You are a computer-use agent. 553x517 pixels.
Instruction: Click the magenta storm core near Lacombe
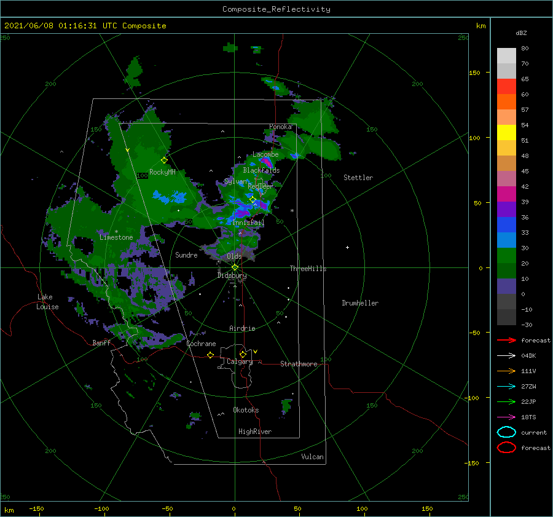tap(267, 162)
